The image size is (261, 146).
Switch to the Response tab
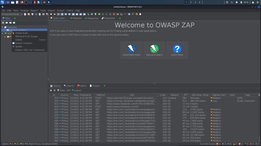(91, 18)
